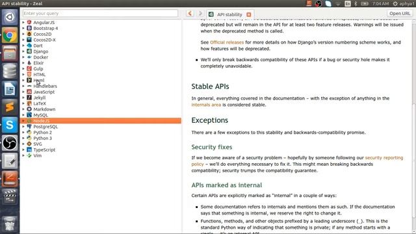Expand the JavaScript tree node
416x234 pixels.
click(x=23, y=92)
